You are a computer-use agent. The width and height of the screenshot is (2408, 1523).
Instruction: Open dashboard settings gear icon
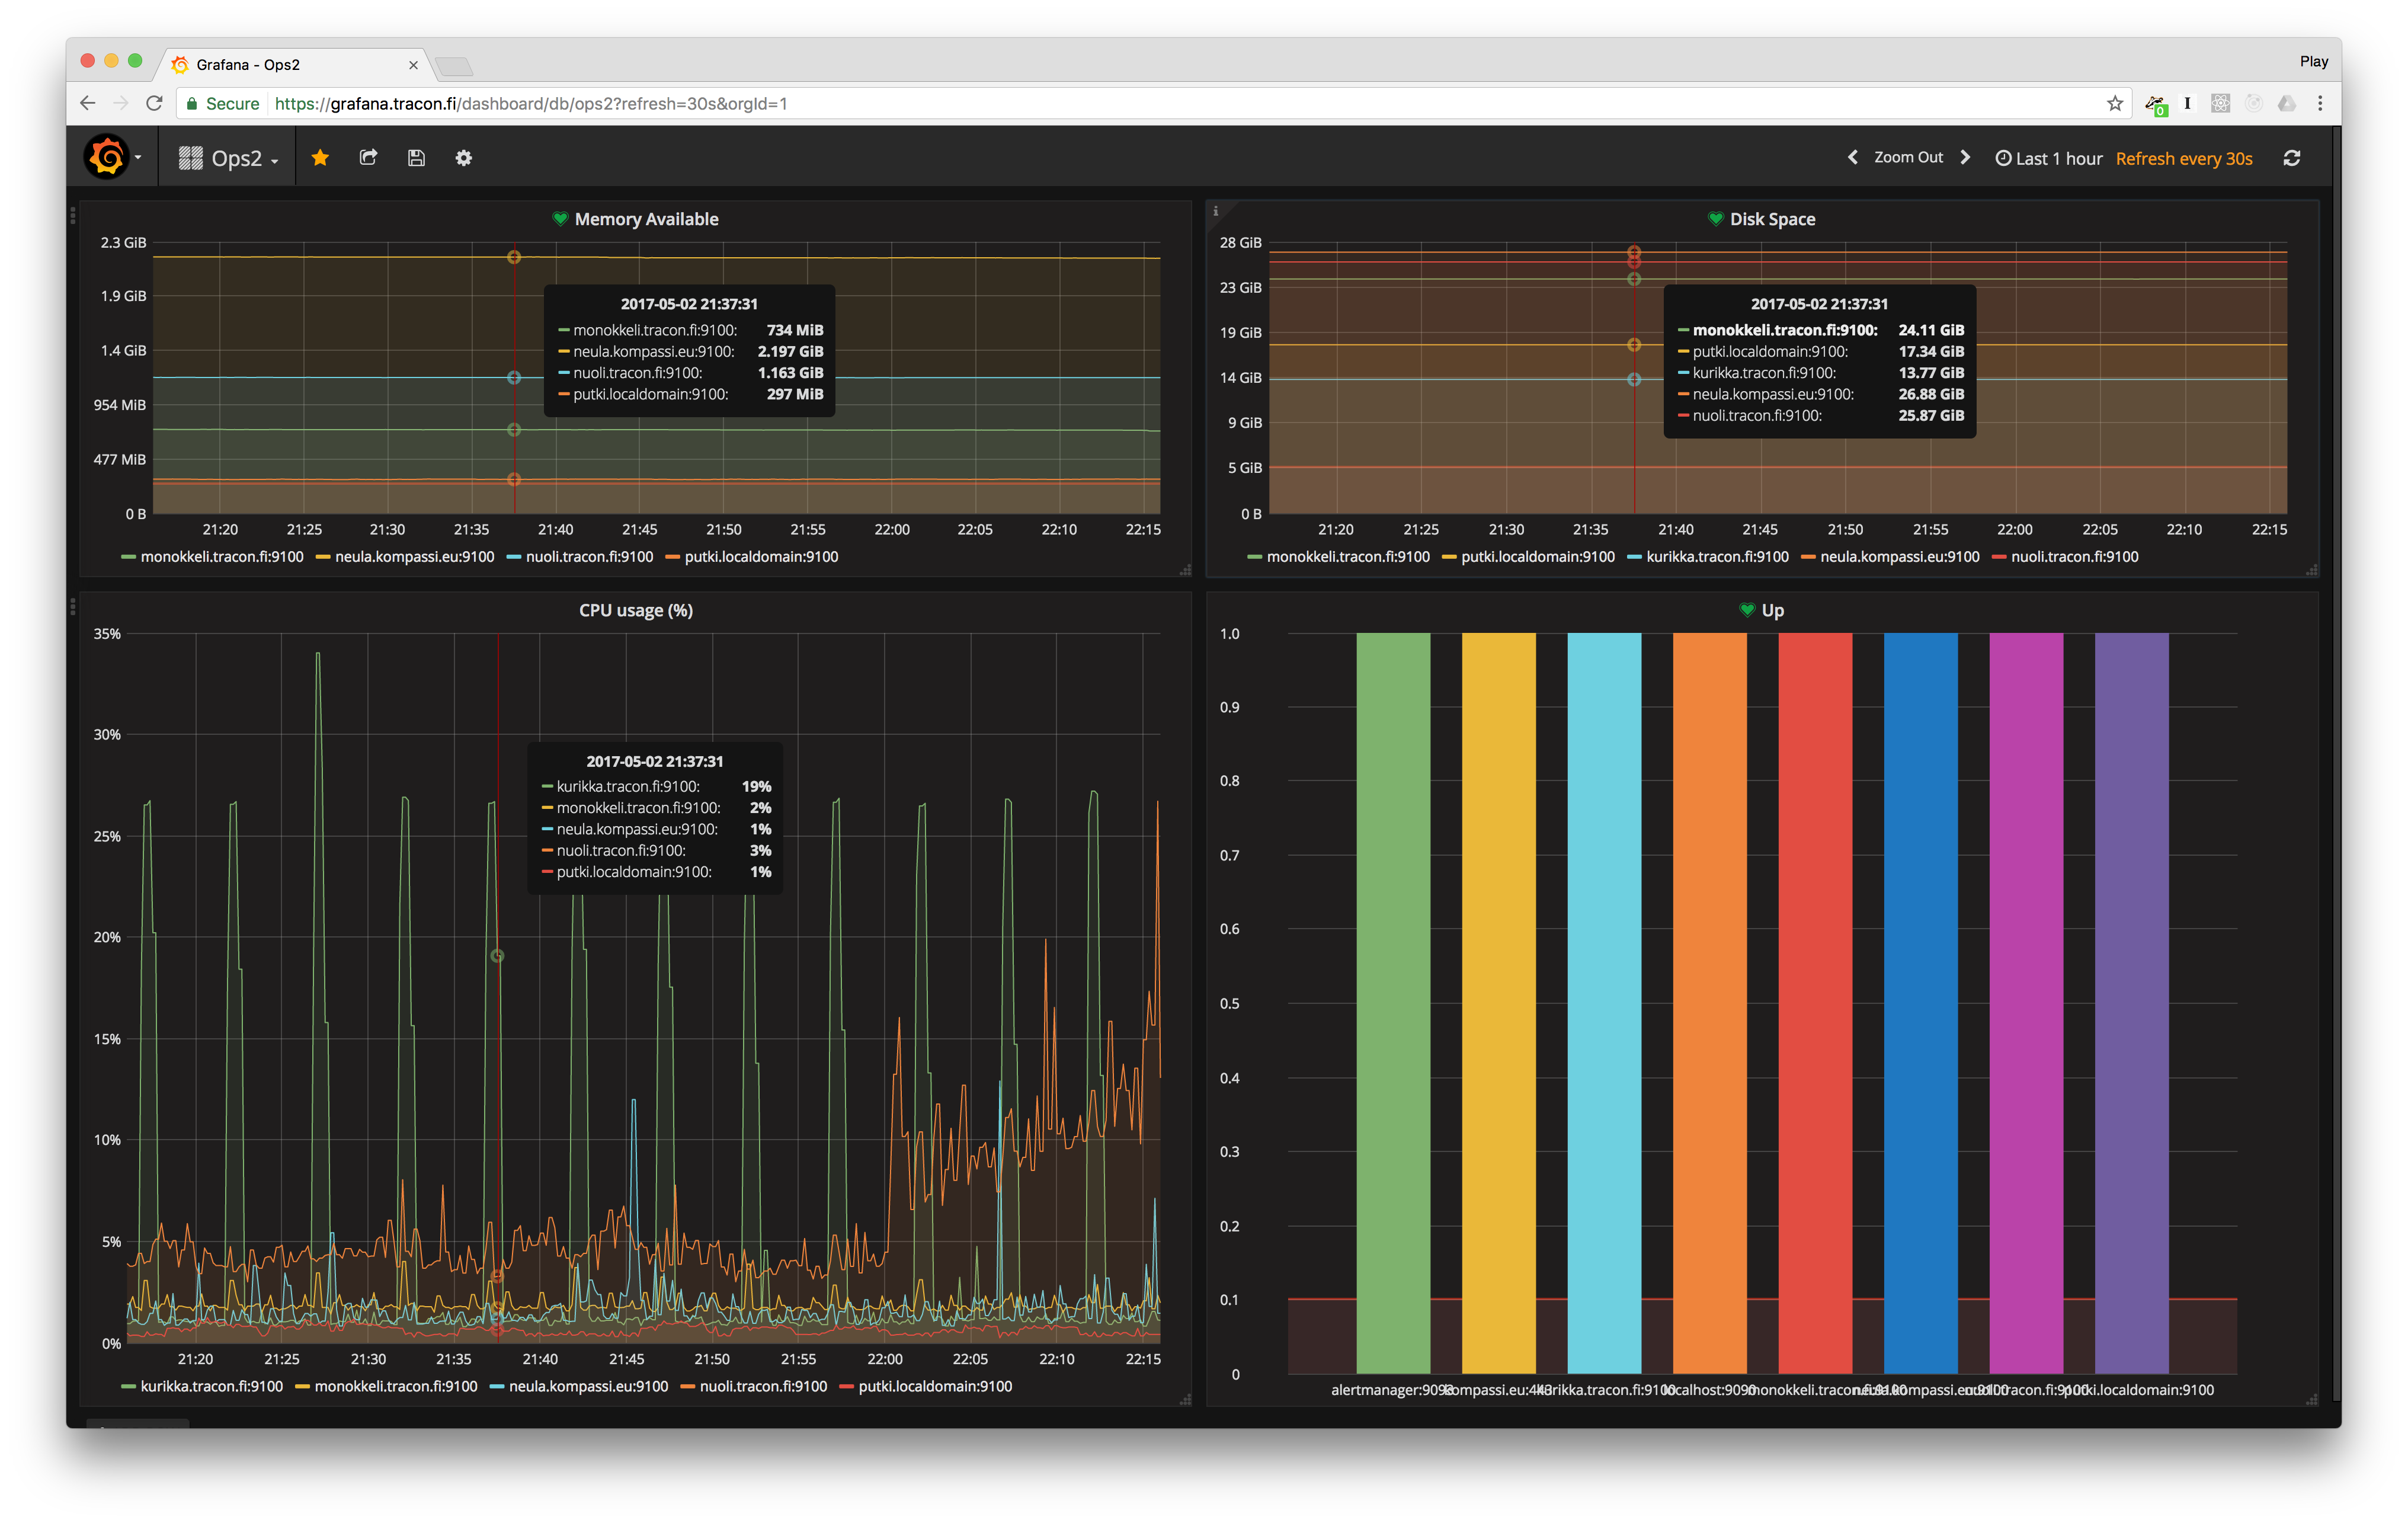pyautogui.click(x=464, y=158)
